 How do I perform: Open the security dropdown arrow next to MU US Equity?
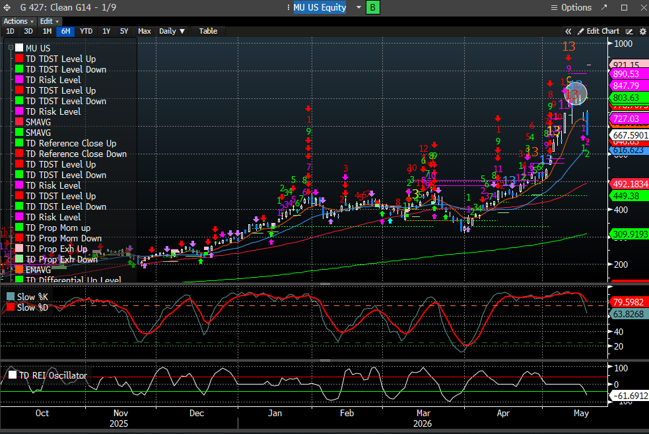coord(359,7)
